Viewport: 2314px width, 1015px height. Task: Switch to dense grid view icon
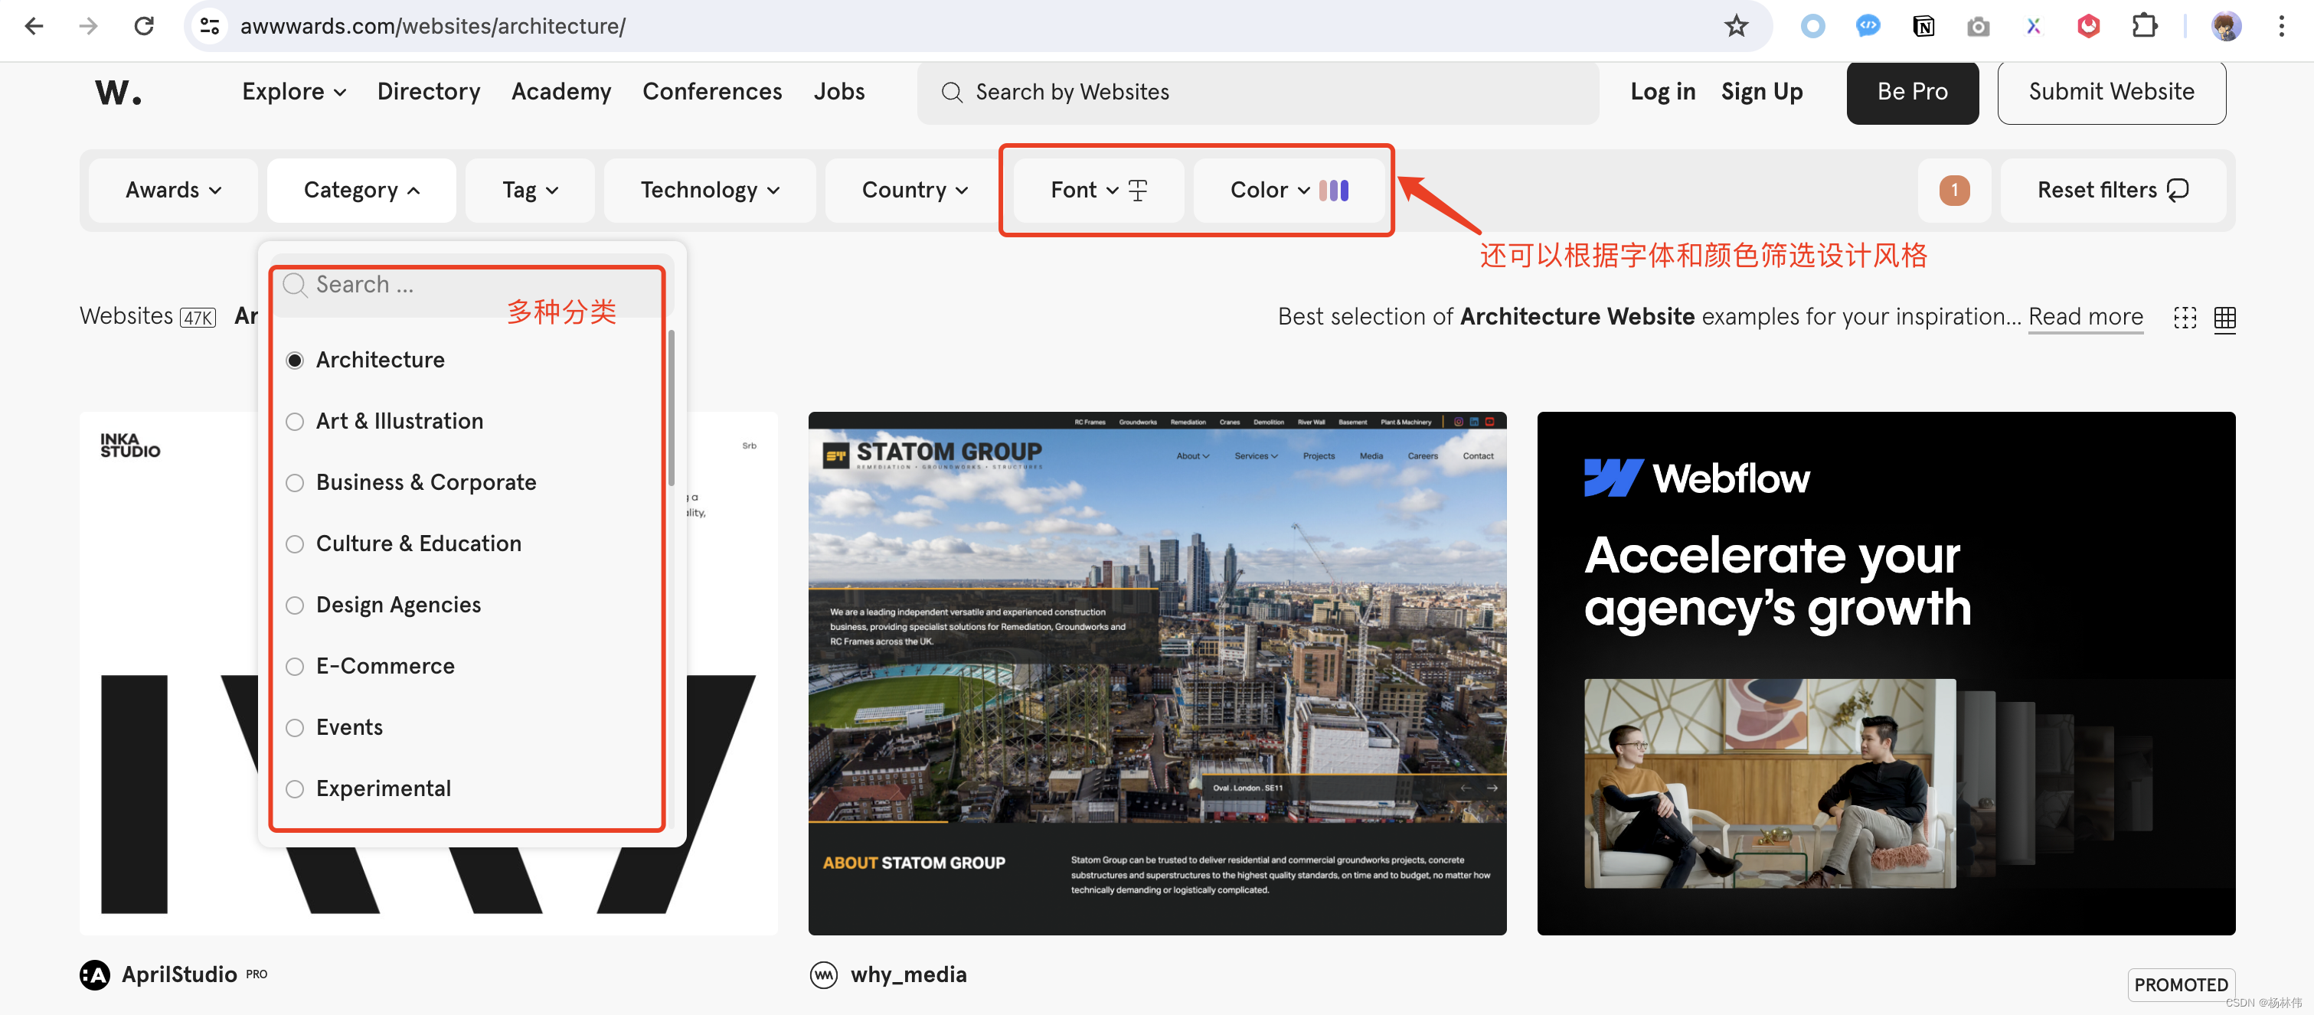point(2224,317)
